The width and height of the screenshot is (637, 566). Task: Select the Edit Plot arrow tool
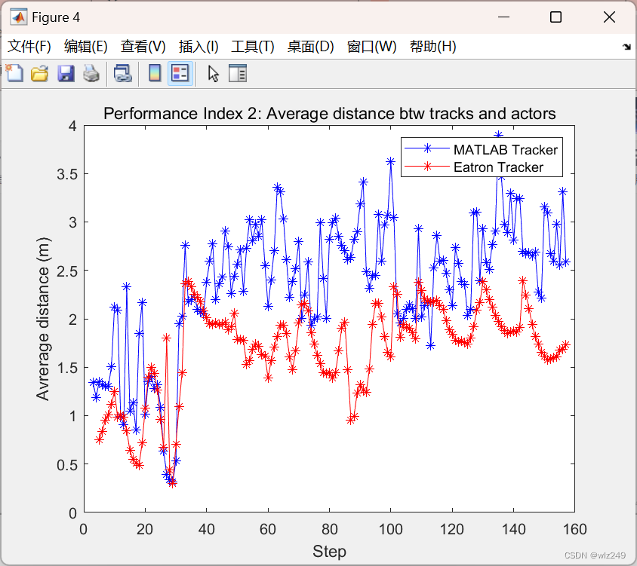(213, 73)
